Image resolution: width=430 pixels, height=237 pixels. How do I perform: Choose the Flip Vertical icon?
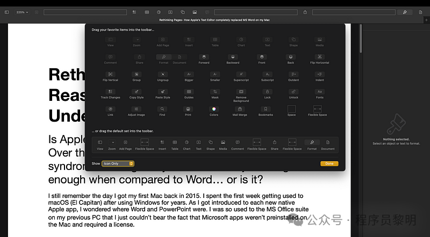[110, 74]
